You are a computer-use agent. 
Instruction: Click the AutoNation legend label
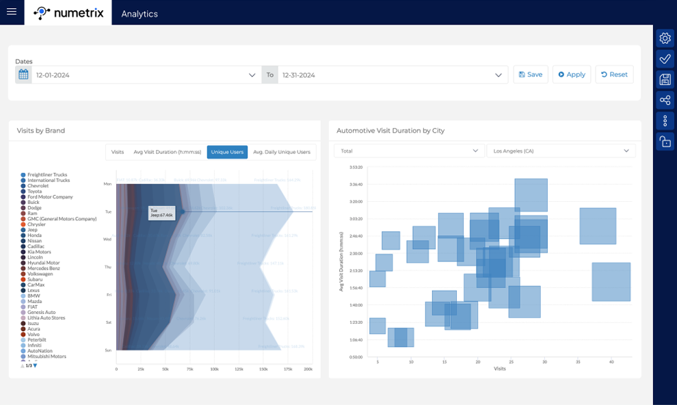pos(40,351)
